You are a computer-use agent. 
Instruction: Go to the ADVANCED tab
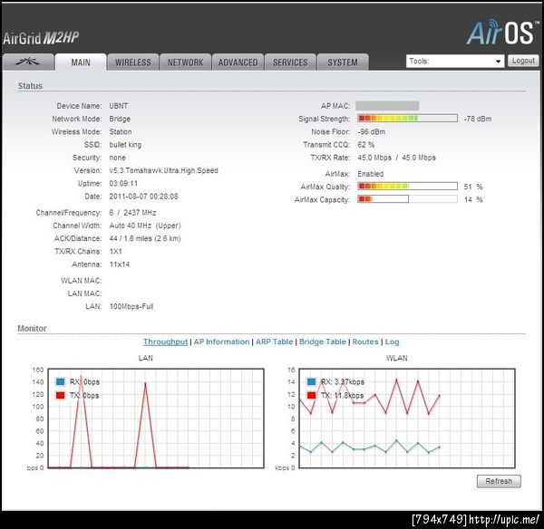(x=238, y=63)
